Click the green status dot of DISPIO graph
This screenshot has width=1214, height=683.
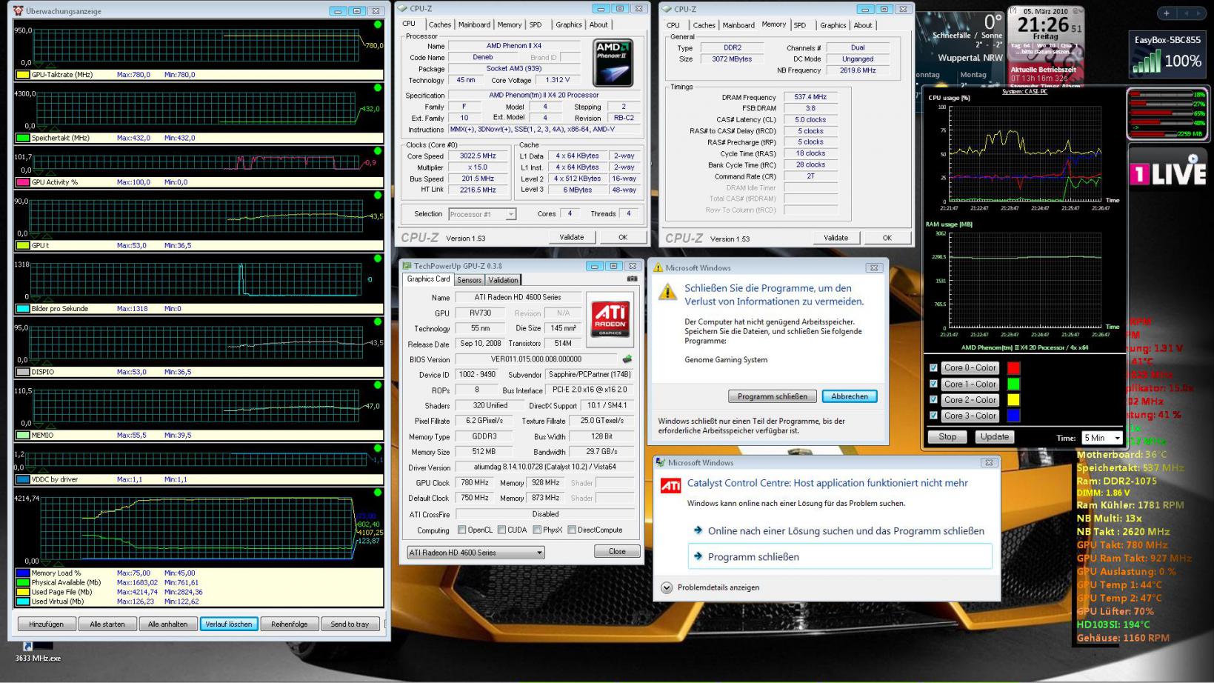378,321
